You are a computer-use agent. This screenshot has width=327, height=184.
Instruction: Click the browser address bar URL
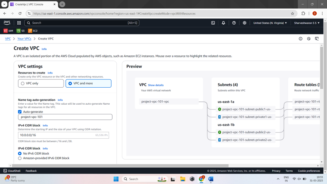(114, 13)
